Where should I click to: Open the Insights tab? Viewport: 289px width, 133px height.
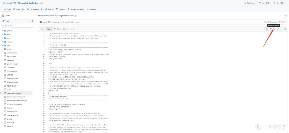pos(92,9)
